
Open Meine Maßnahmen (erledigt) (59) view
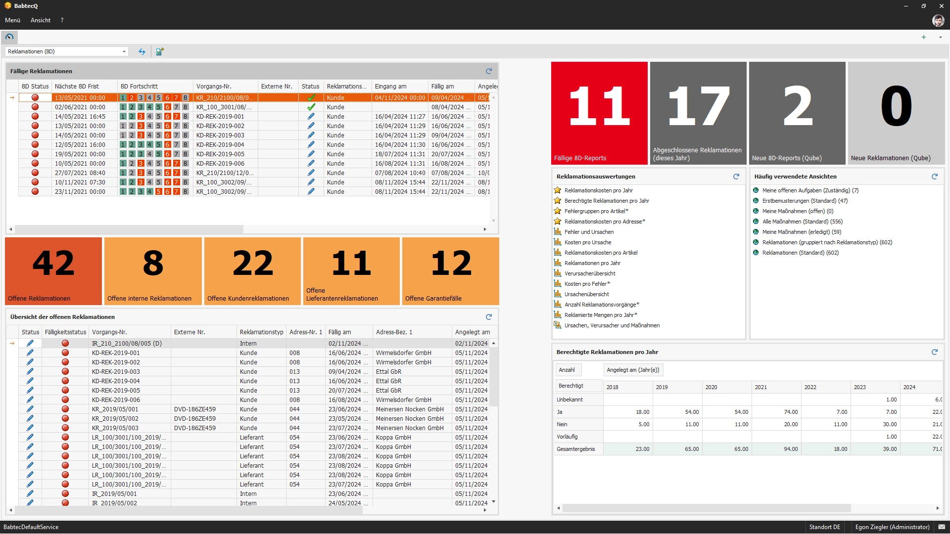(x=802, y=232)
